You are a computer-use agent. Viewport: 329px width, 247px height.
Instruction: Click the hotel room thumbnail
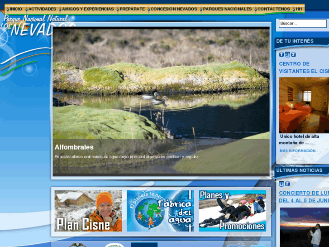click(304, 105)
